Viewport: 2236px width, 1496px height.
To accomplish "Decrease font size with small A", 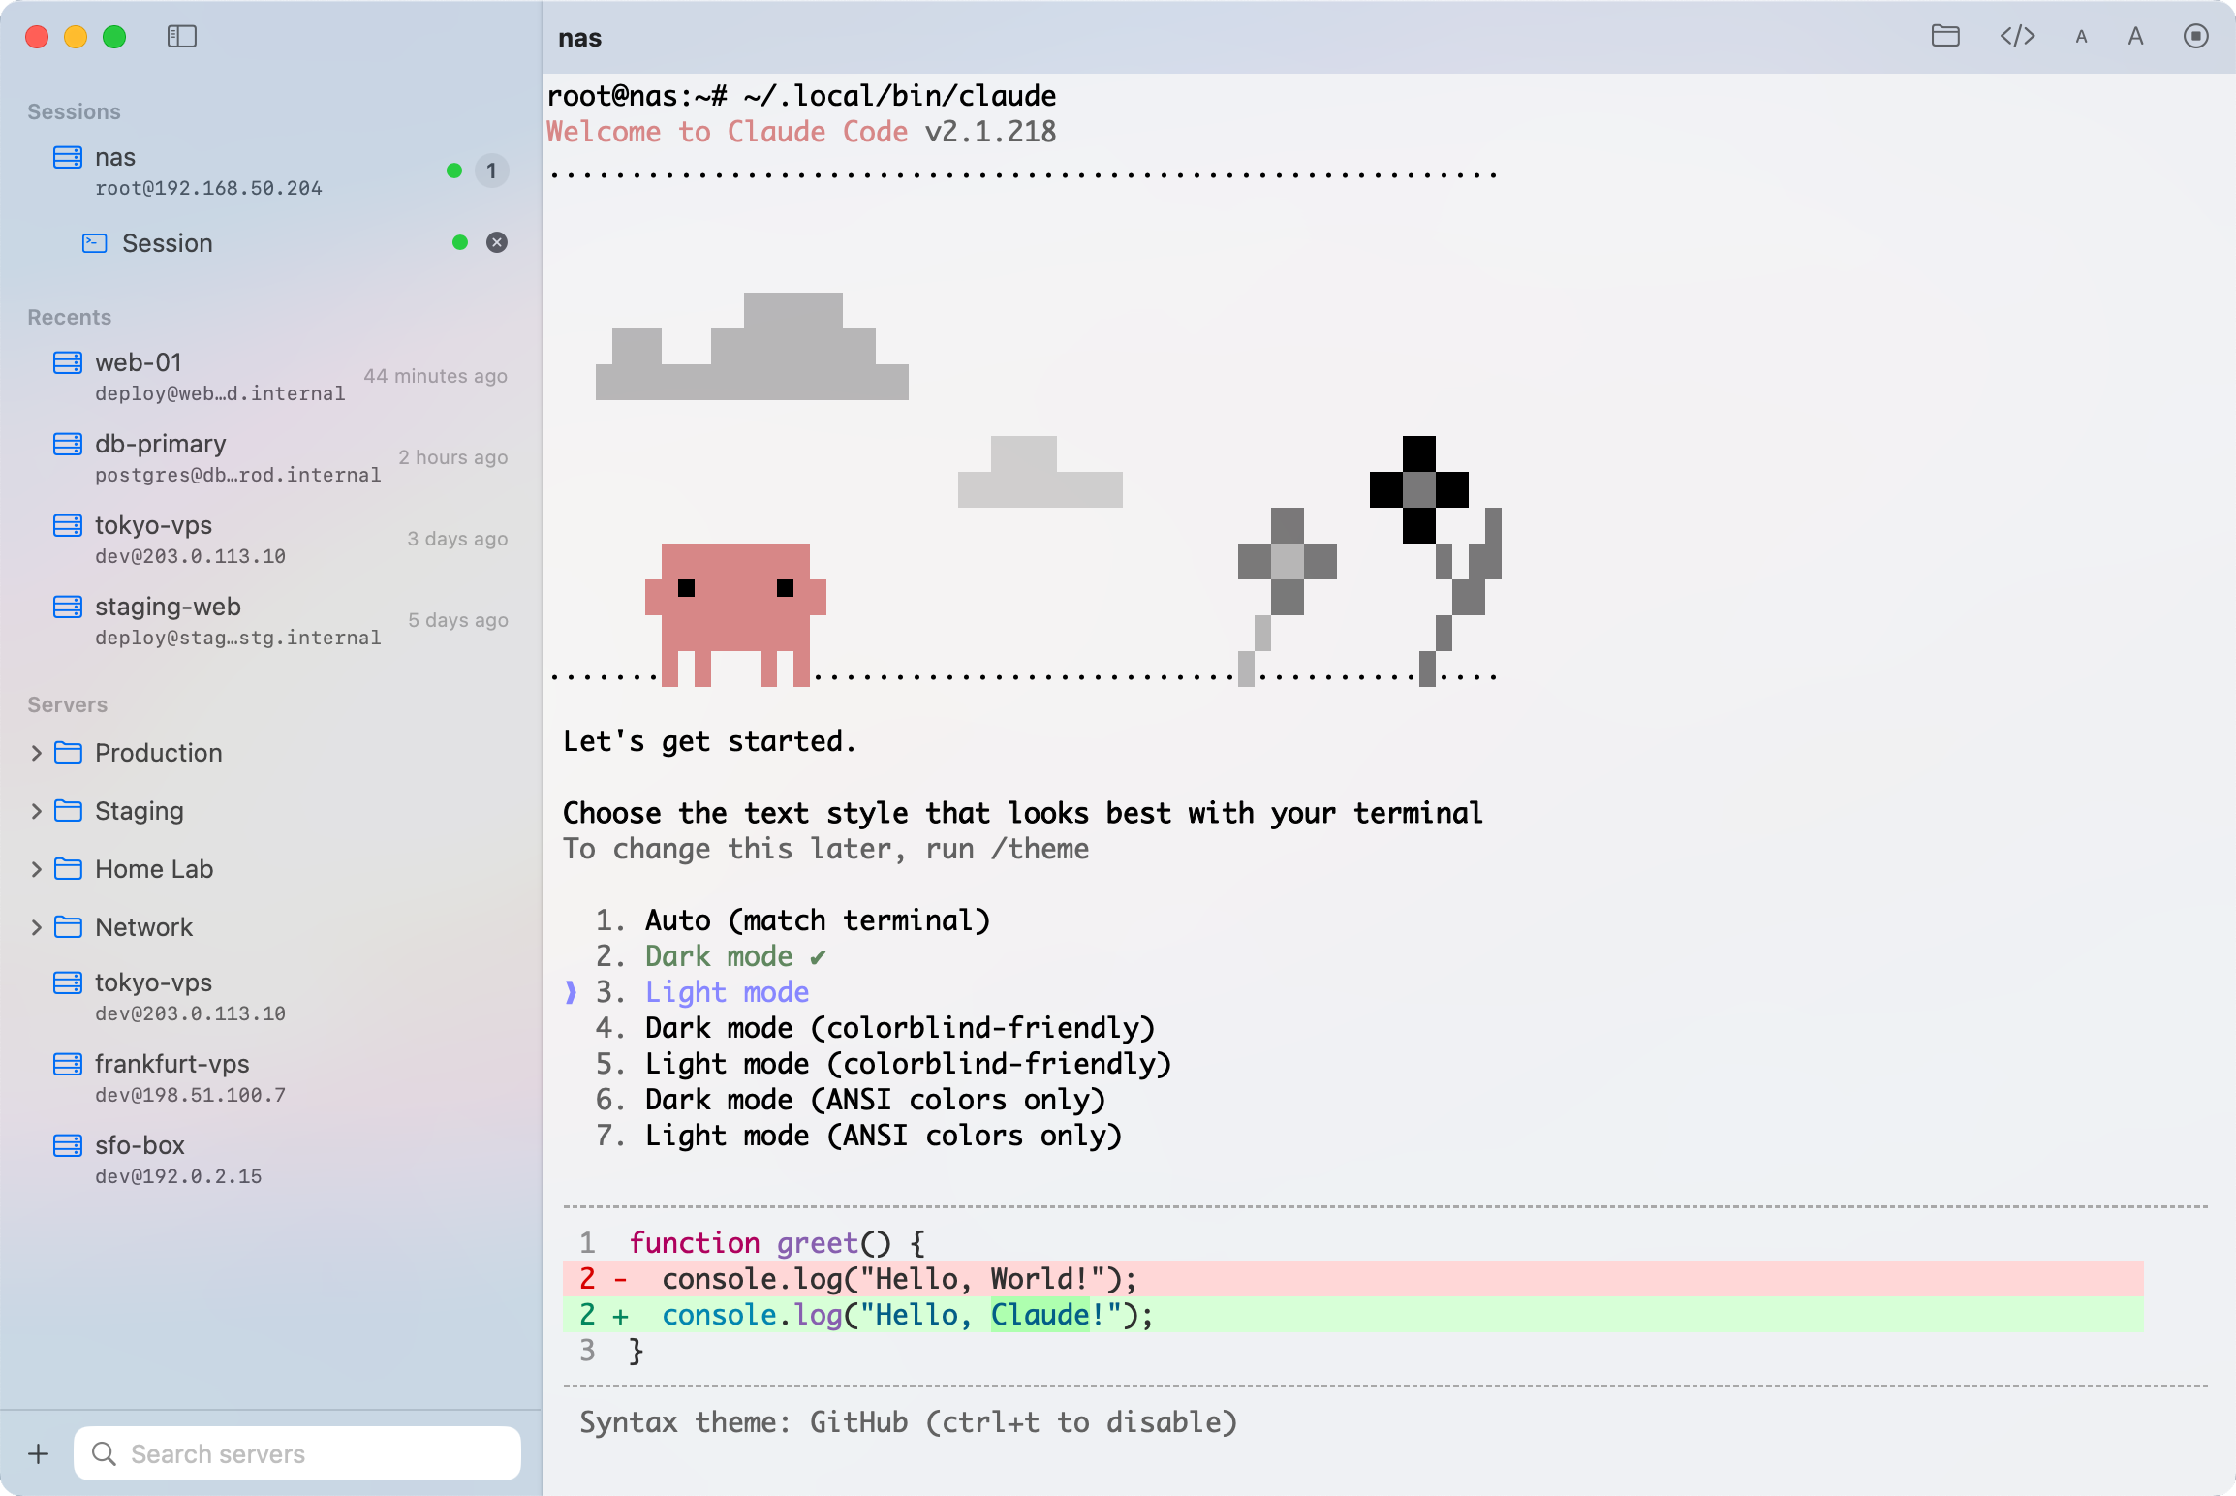I will [2081, 37].
